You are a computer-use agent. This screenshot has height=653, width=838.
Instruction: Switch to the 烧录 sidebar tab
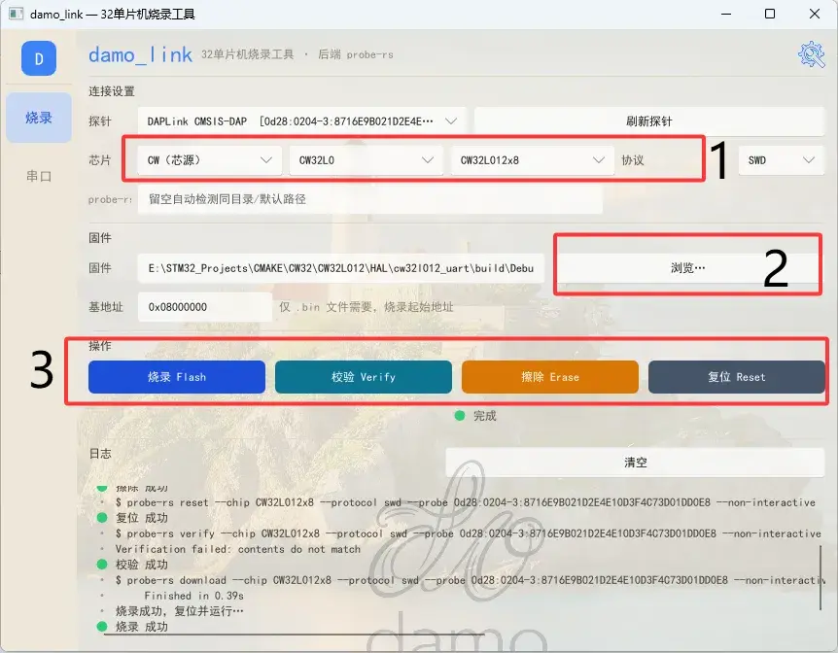coord(39,118)
